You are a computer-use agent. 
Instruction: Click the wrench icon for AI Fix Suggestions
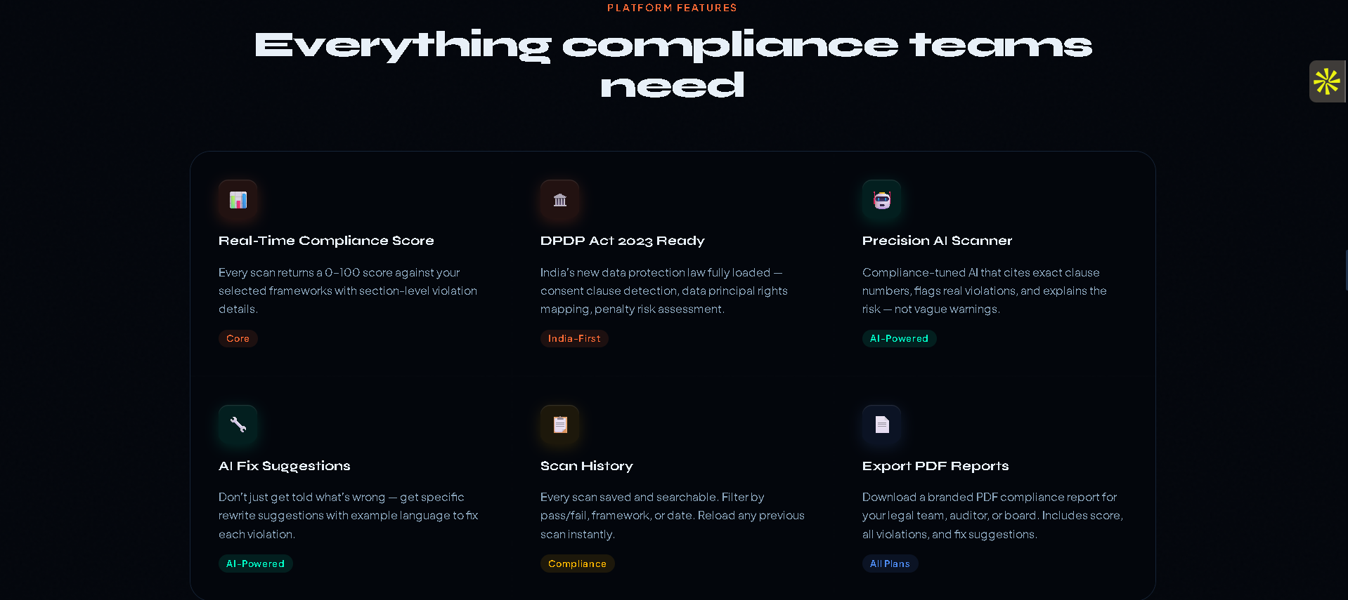coord(238,425)
